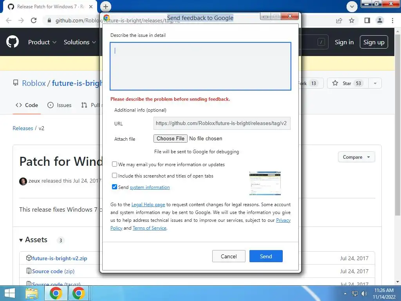Open the Pull requests tab
Image resolution: width=401 pixels, height=301 pixels.
(91, 105)
